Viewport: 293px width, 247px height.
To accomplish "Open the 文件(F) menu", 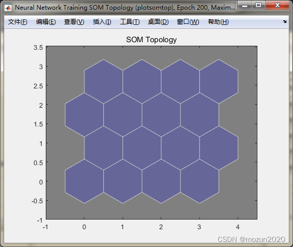I will tap(18, 22).
